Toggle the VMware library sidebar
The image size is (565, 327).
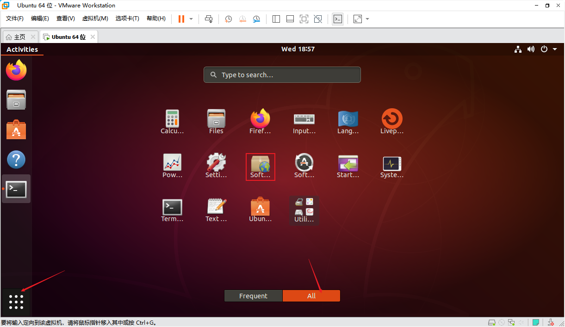tap(276, 19)
